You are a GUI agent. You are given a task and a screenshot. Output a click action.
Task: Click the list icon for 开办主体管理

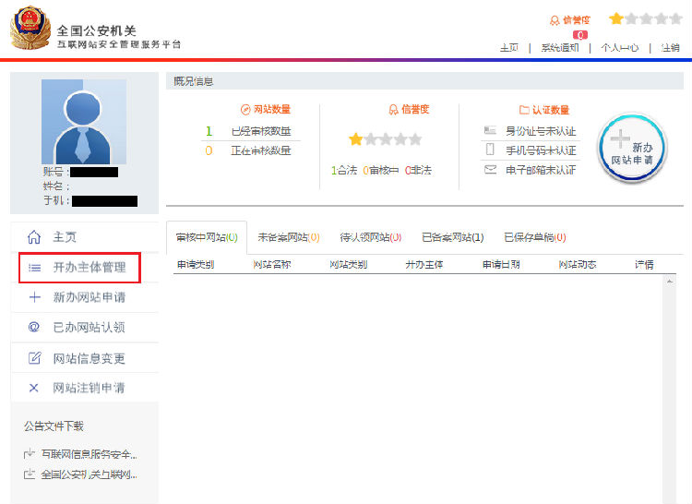click(x=34, y=268)
